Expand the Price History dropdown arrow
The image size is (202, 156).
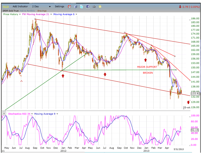tap(20, 14)
